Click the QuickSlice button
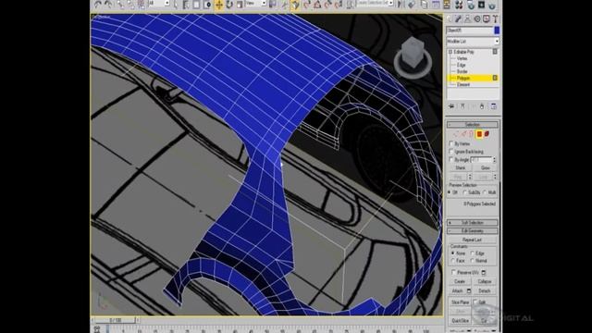Viewport: 592px width, 333px height. (x=460, y=321)
